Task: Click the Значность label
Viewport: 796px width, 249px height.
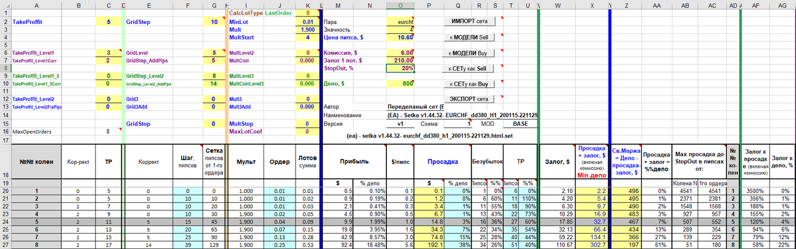Action: (x=337, y=30)
